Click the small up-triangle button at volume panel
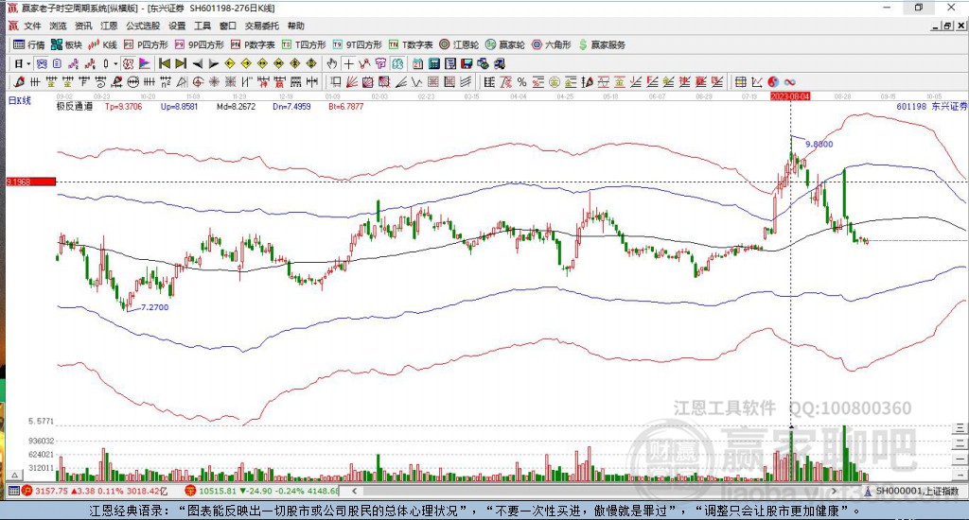This screenshot has width=969, height=520. click(x=15, y=475)
